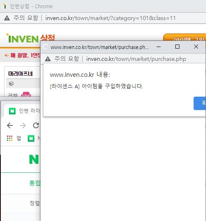Click the green Naver bookmark icon
The image size is (206, 221).
click(x=31, y=138)
